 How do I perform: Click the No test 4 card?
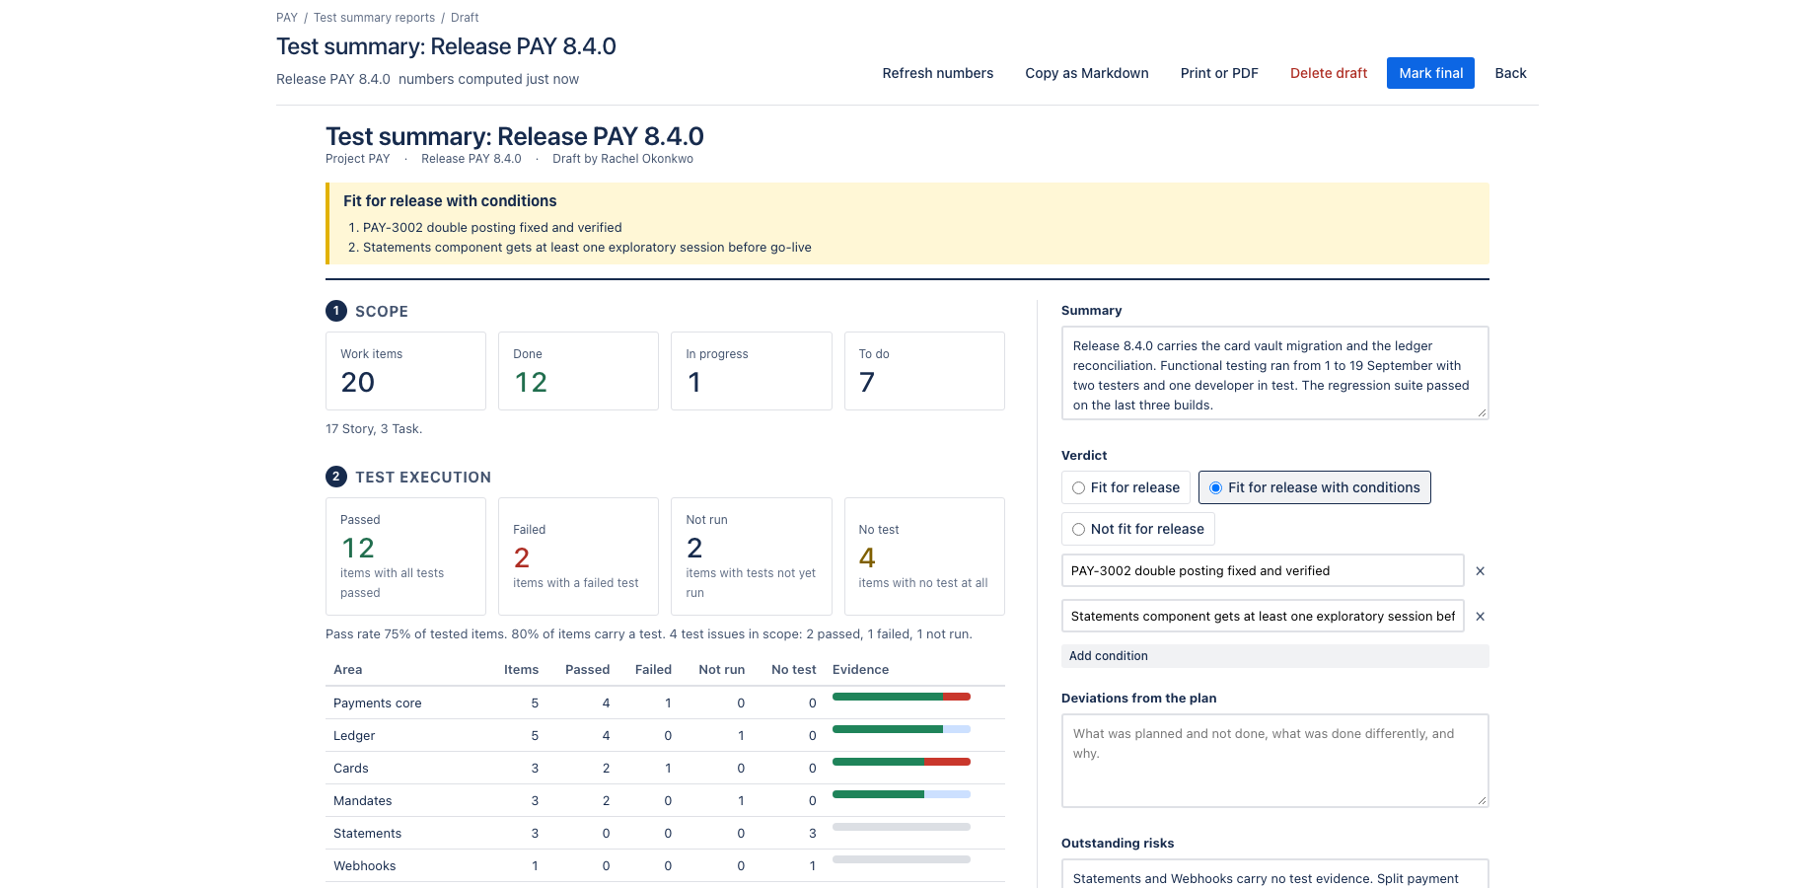point(924,556)
